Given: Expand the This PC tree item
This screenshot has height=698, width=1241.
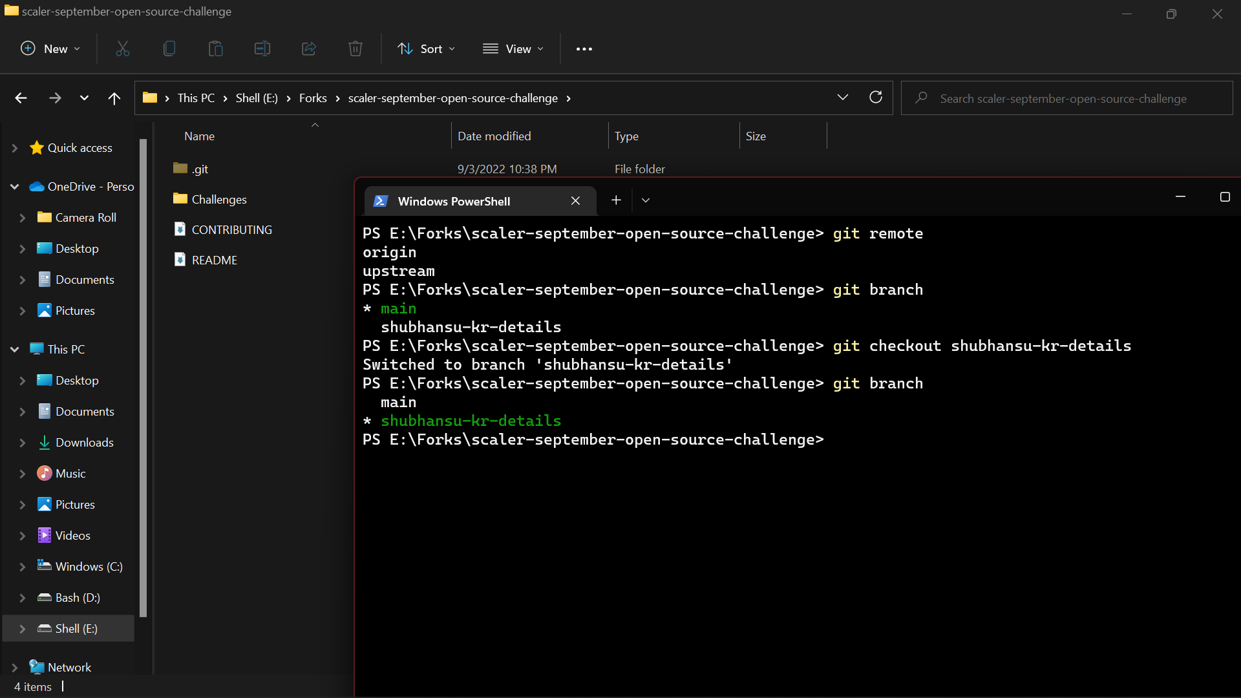Looking at the screenshot, I should 14,348.
